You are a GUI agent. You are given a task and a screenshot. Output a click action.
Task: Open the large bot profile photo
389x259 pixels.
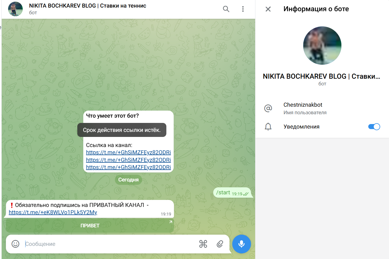click(322, 45)
